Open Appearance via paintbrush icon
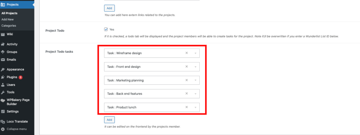 pyautogui.click(x=3, y=69)
